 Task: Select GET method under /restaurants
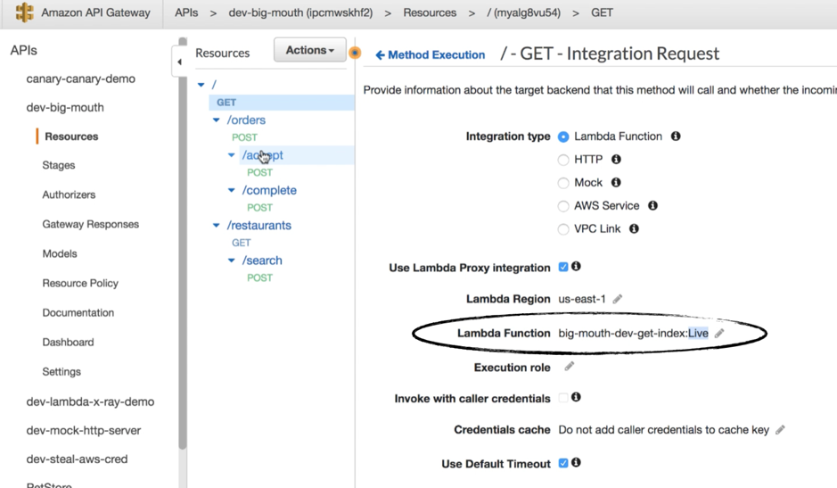click(x=242, y=243)
